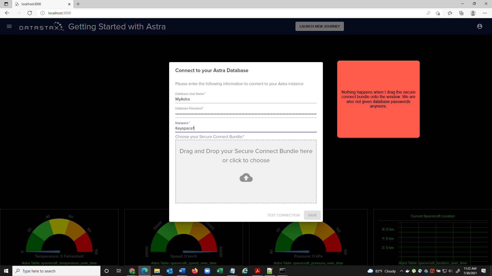Open a new browser tab
Image resolution: width=492 pixels, height=276 pixels.
(78, 4)
